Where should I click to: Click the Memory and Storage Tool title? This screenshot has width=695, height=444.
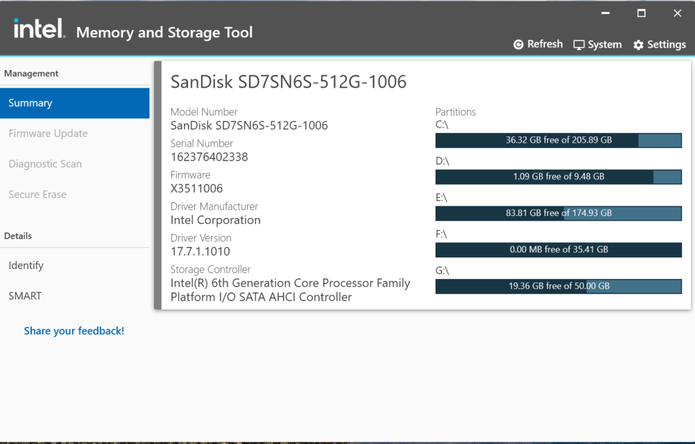point(164,33)
